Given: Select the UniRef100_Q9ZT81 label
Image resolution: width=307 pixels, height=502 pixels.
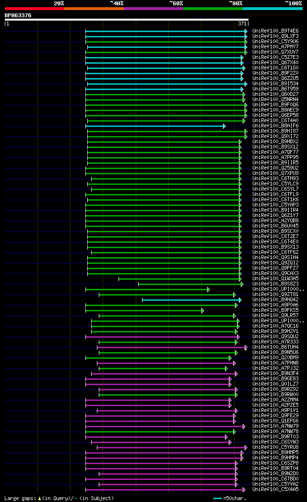Looking at the screenshot, I should tap(275, 295).
